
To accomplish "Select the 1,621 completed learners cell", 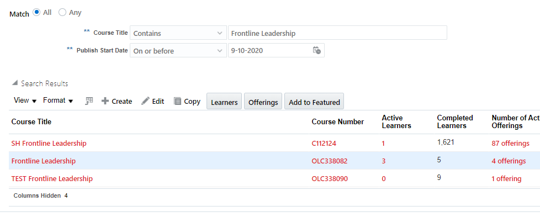I will [x=446, y=142].
